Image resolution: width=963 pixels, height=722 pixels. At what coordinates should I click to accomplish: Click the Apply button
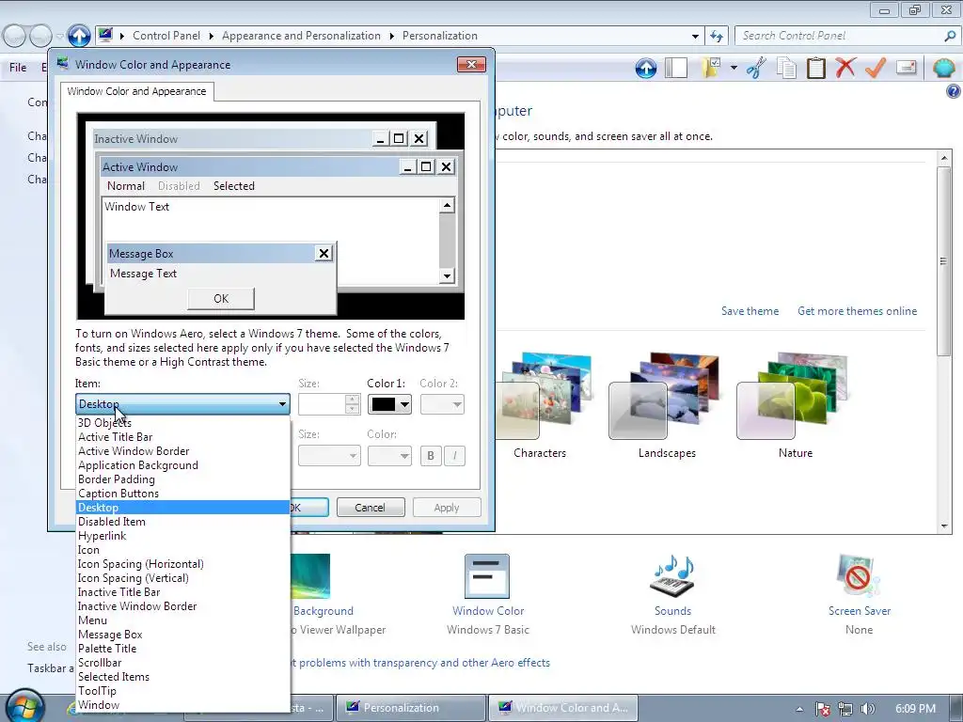pos(447,507)
